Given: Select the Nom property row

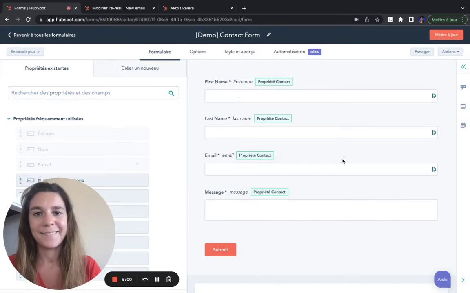Looking at the screenshot, I should (x=82, y=149).
